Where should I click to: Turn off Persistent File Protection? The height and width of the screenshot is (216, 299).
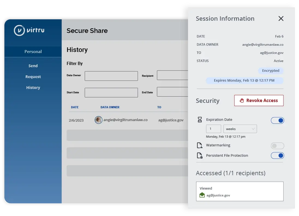277,155
